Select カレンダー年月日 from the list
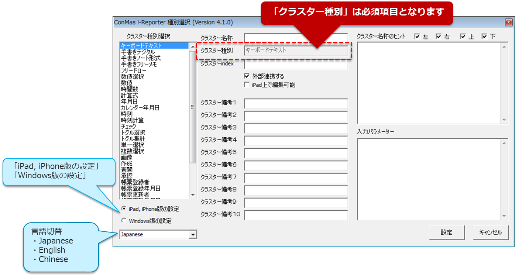The width and height of the screenshot is (515, 276). click(140, 108)
